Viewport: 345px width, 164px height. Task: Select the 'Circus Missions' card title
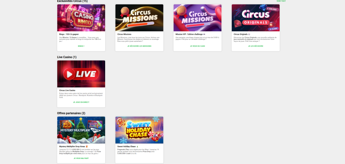(x=124, y=34)
